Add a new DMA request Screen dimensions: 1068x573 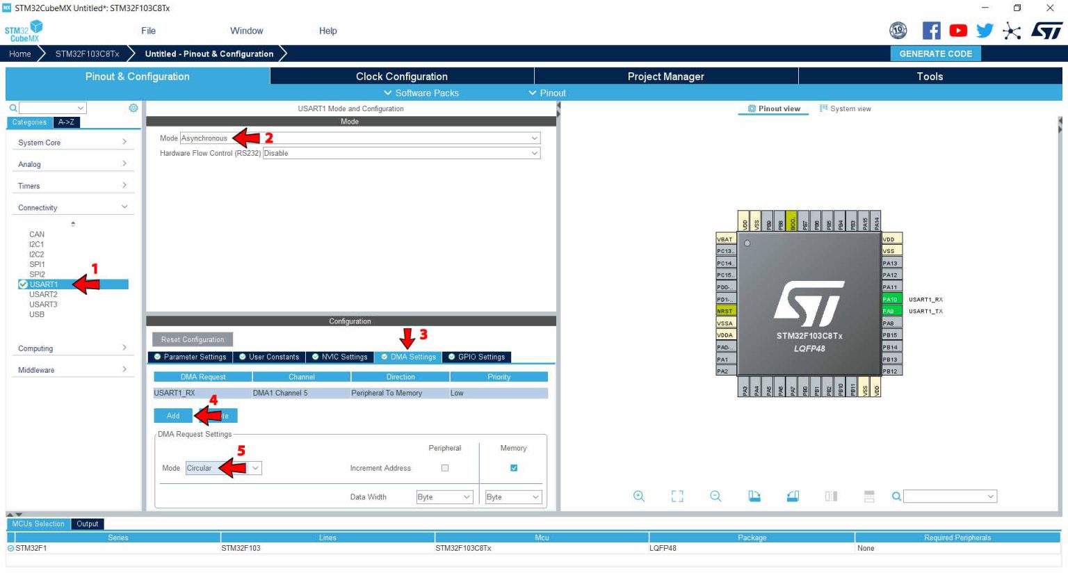pos(172,415)
